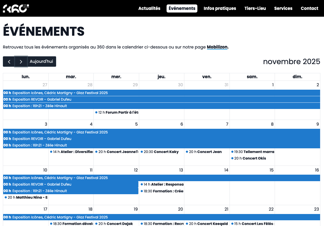Image resolution: width=324 pixels, height=226 pixels.
Task: Go to the Contact page
Action: click(309, 8)
